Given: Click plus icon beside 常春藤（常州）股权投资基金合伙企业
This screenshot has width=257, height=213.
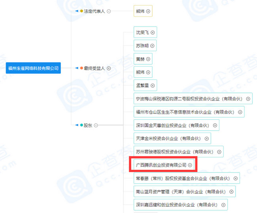Looking at the screenshot, I should point(235,178).
